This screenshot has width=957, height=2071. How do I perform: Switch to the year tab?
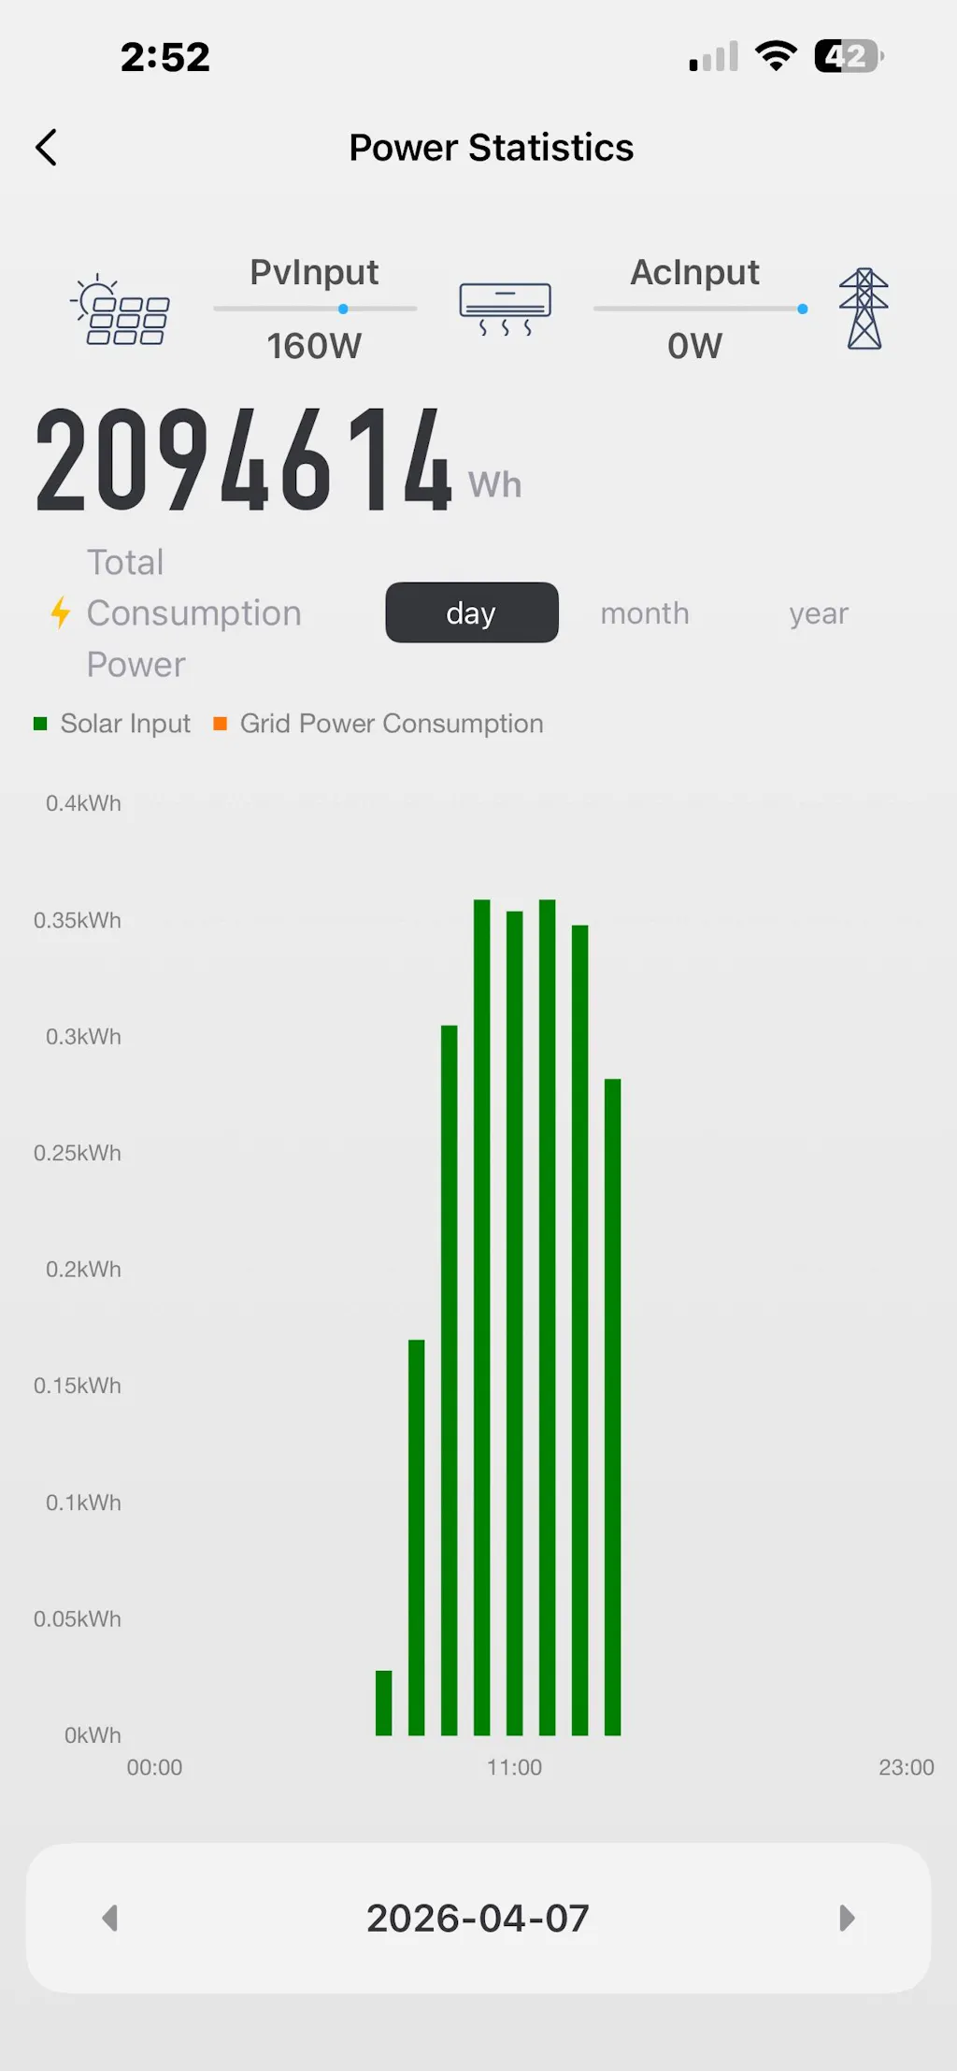point(819,613)
